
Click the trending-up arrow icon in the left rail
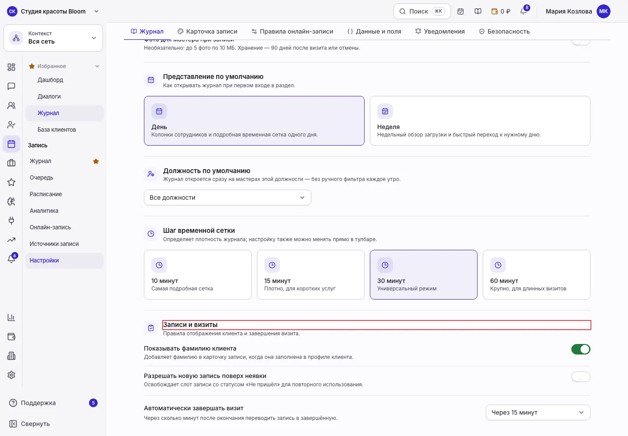[11, 240]
